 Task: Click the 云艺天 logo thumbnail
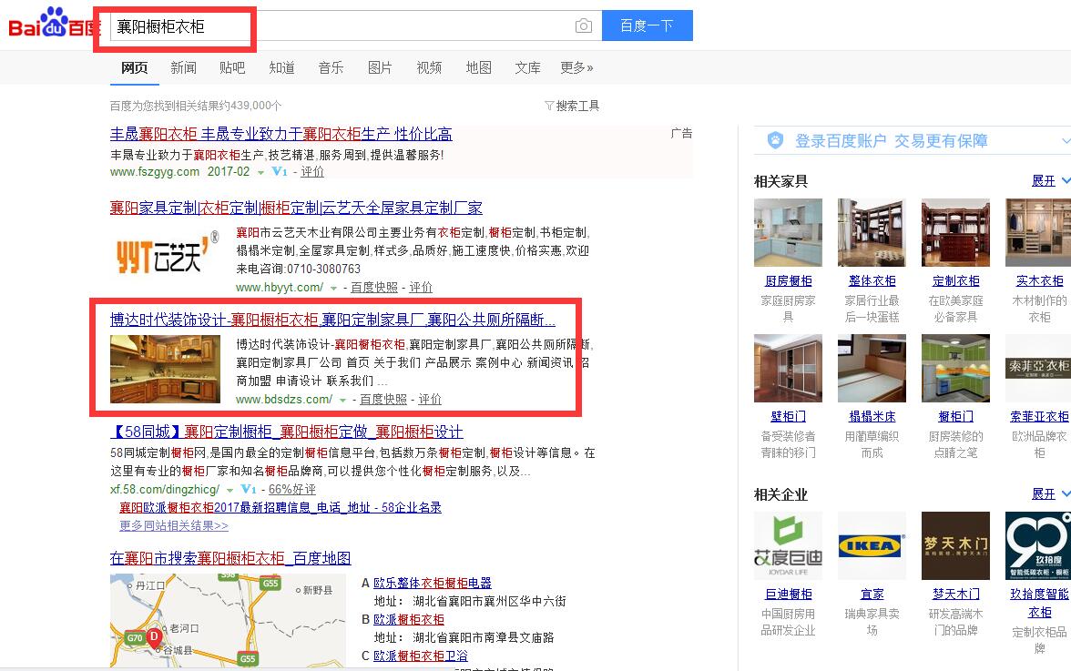tap(168, 252)
